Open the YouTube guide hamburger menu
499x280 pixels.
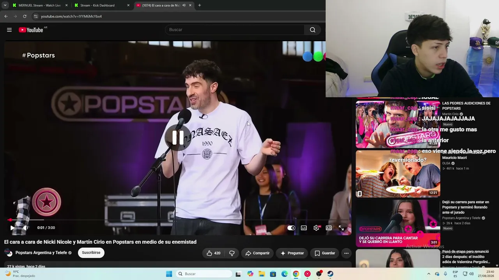coord(9,30)
